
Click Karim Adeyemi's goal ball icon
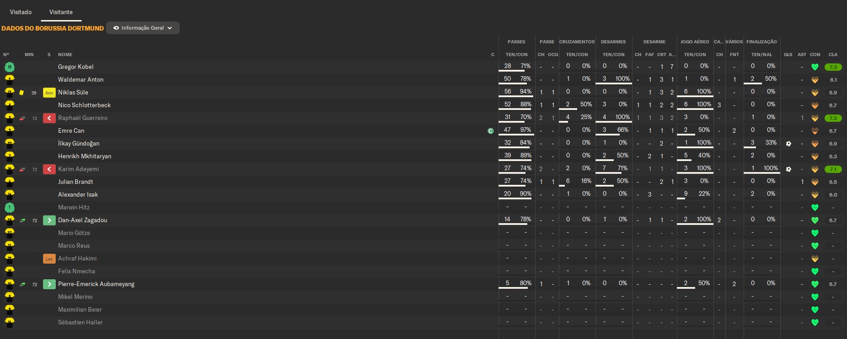[788, 169]
